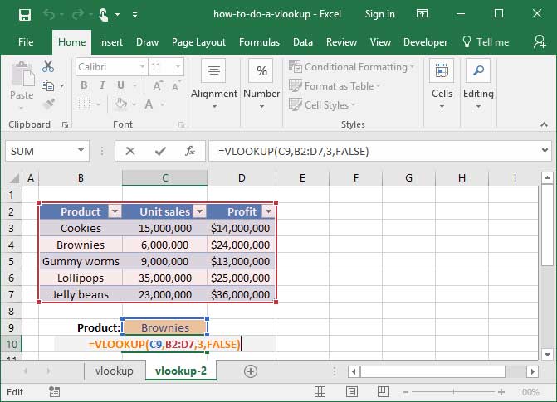Click the Format Painter brush icon
557x402 pixels.
[49, 104]
